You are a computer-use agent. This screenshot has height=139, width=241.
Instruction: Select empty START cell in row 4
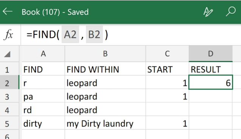167,109
